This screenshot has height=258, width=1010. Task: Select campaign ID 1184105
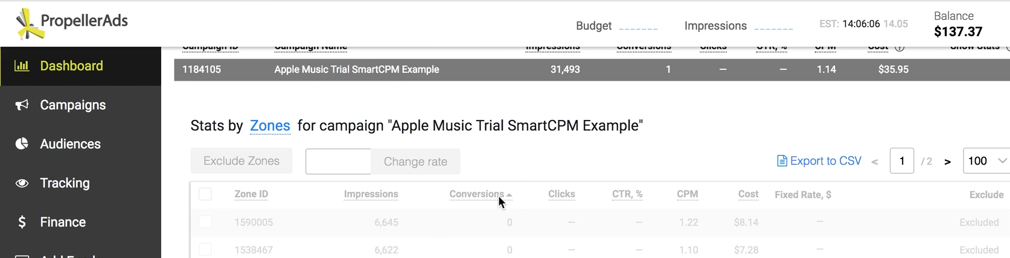click(202, 69)
